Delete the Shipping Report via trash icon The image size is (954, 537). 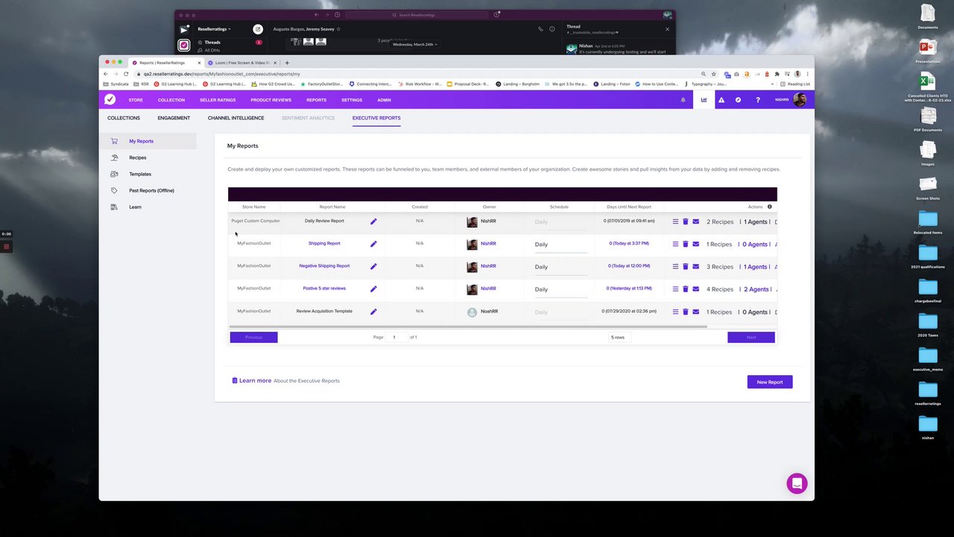point(686,244)
